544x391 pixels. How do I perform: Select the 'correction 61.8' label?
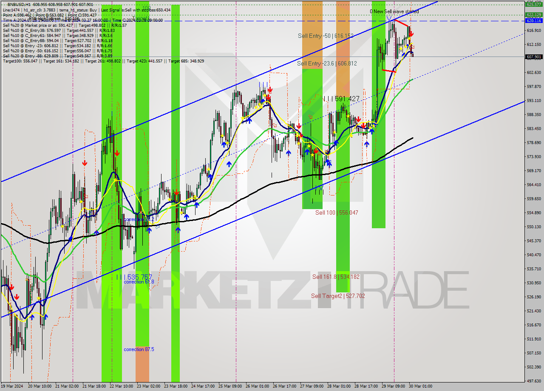click(x=139, y=282)
